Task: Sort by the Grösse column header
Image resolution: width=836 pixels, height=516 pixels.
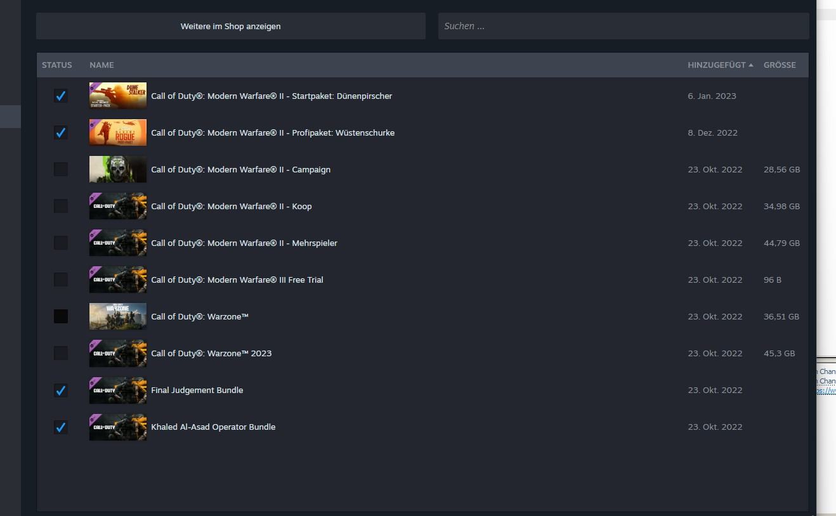Action: pyautogui.click(x=780, y=65)
